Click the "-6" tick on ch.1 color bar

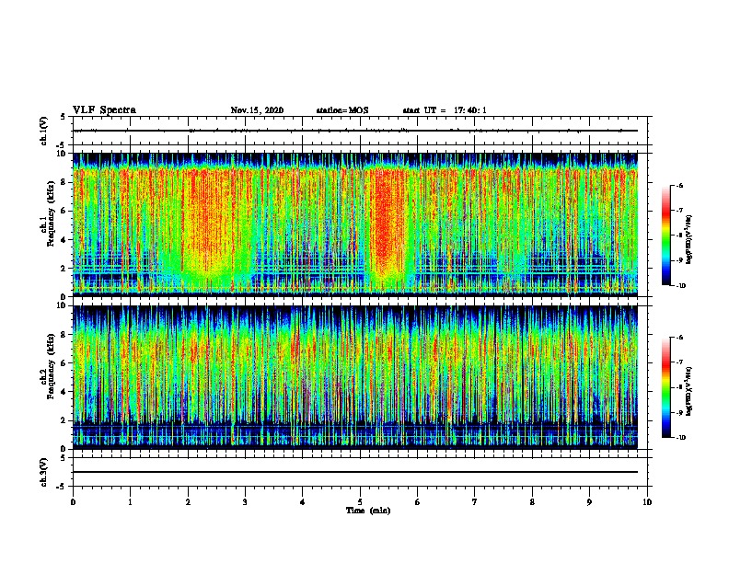coord(679,186)
